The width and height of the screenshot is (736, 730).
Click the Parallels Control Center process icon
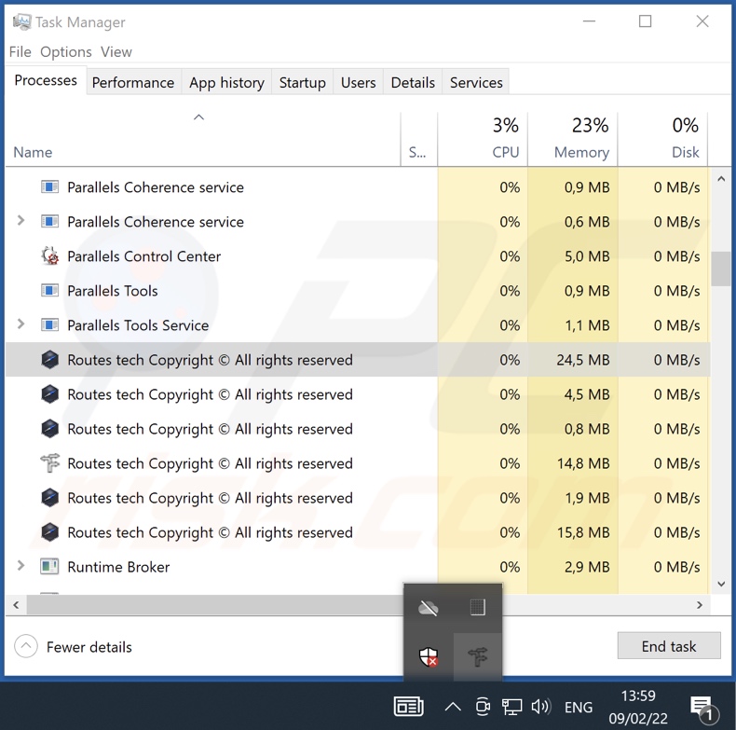pos(49,256)
